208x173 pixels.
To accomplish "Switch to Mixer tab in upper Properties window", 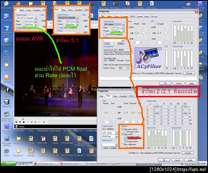I will coord(110,16).
